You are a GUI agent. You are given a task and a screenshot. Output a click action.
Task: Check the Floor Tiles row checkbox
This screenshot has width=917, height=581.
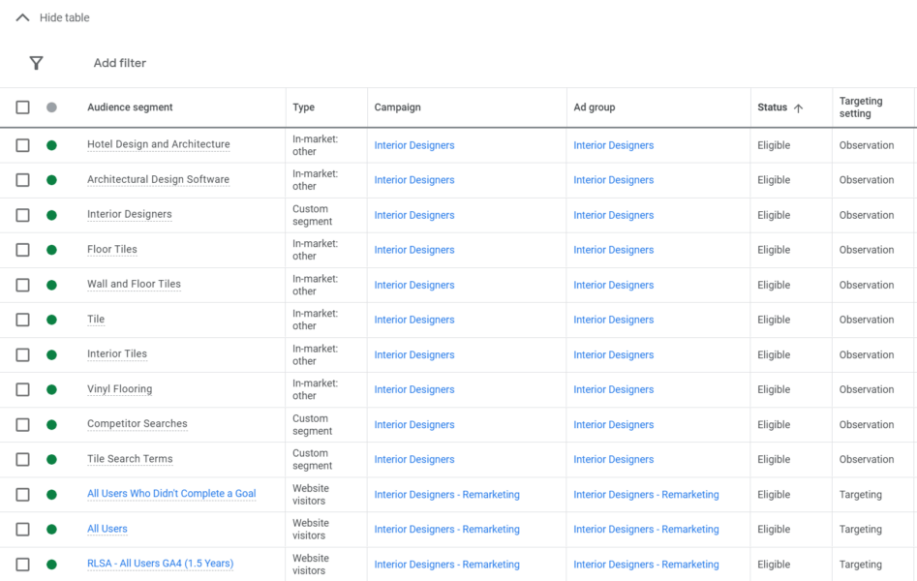click(22, 249)
